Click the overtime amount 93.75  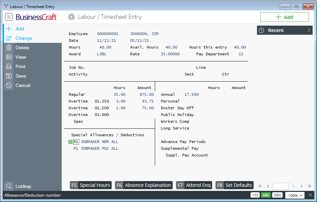click(x=148, y=101)
